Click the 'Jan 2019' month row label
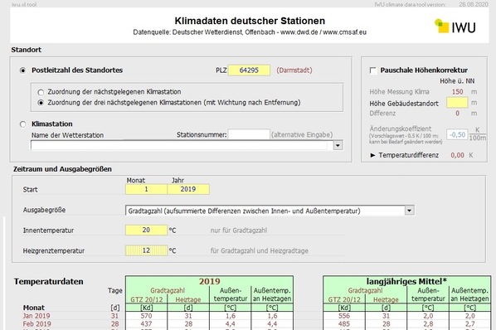Image resolution: width=496 pixels, height=330 pixels. [x=36, y=316]
